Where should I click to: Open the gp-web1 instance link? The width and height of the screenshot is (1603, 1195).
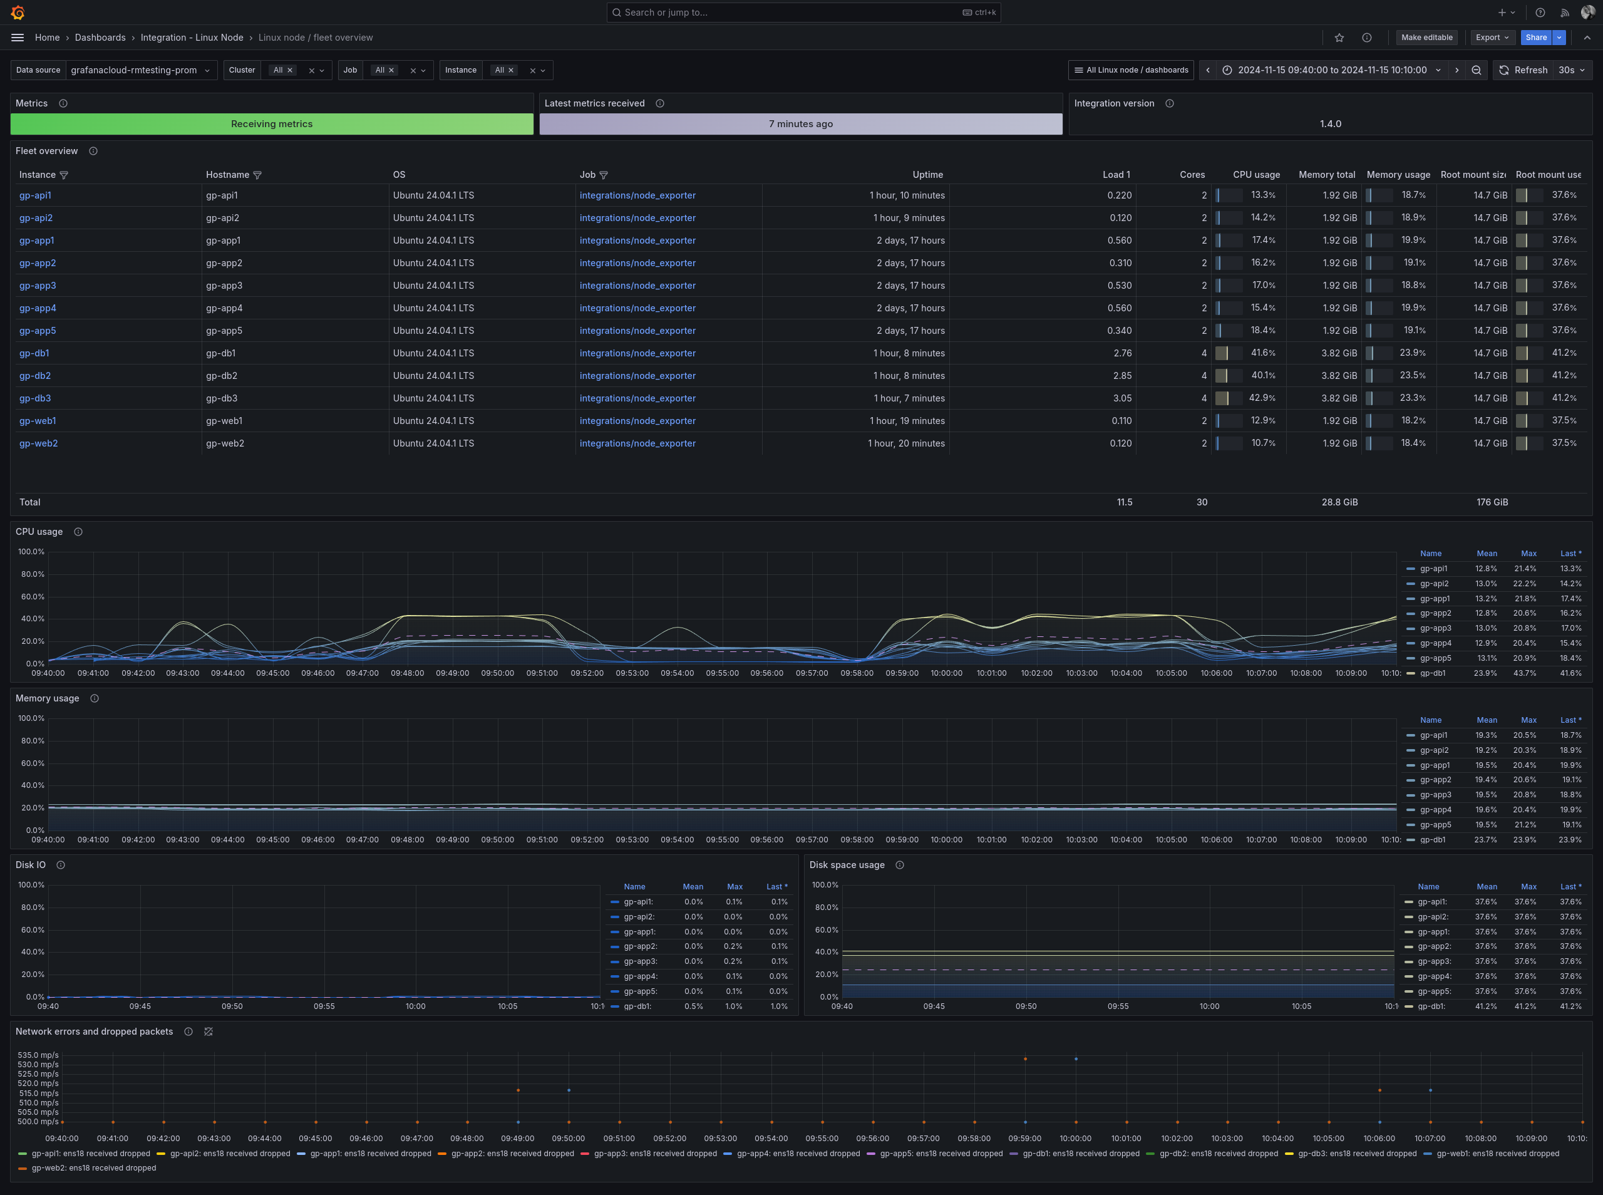[38, 420]
